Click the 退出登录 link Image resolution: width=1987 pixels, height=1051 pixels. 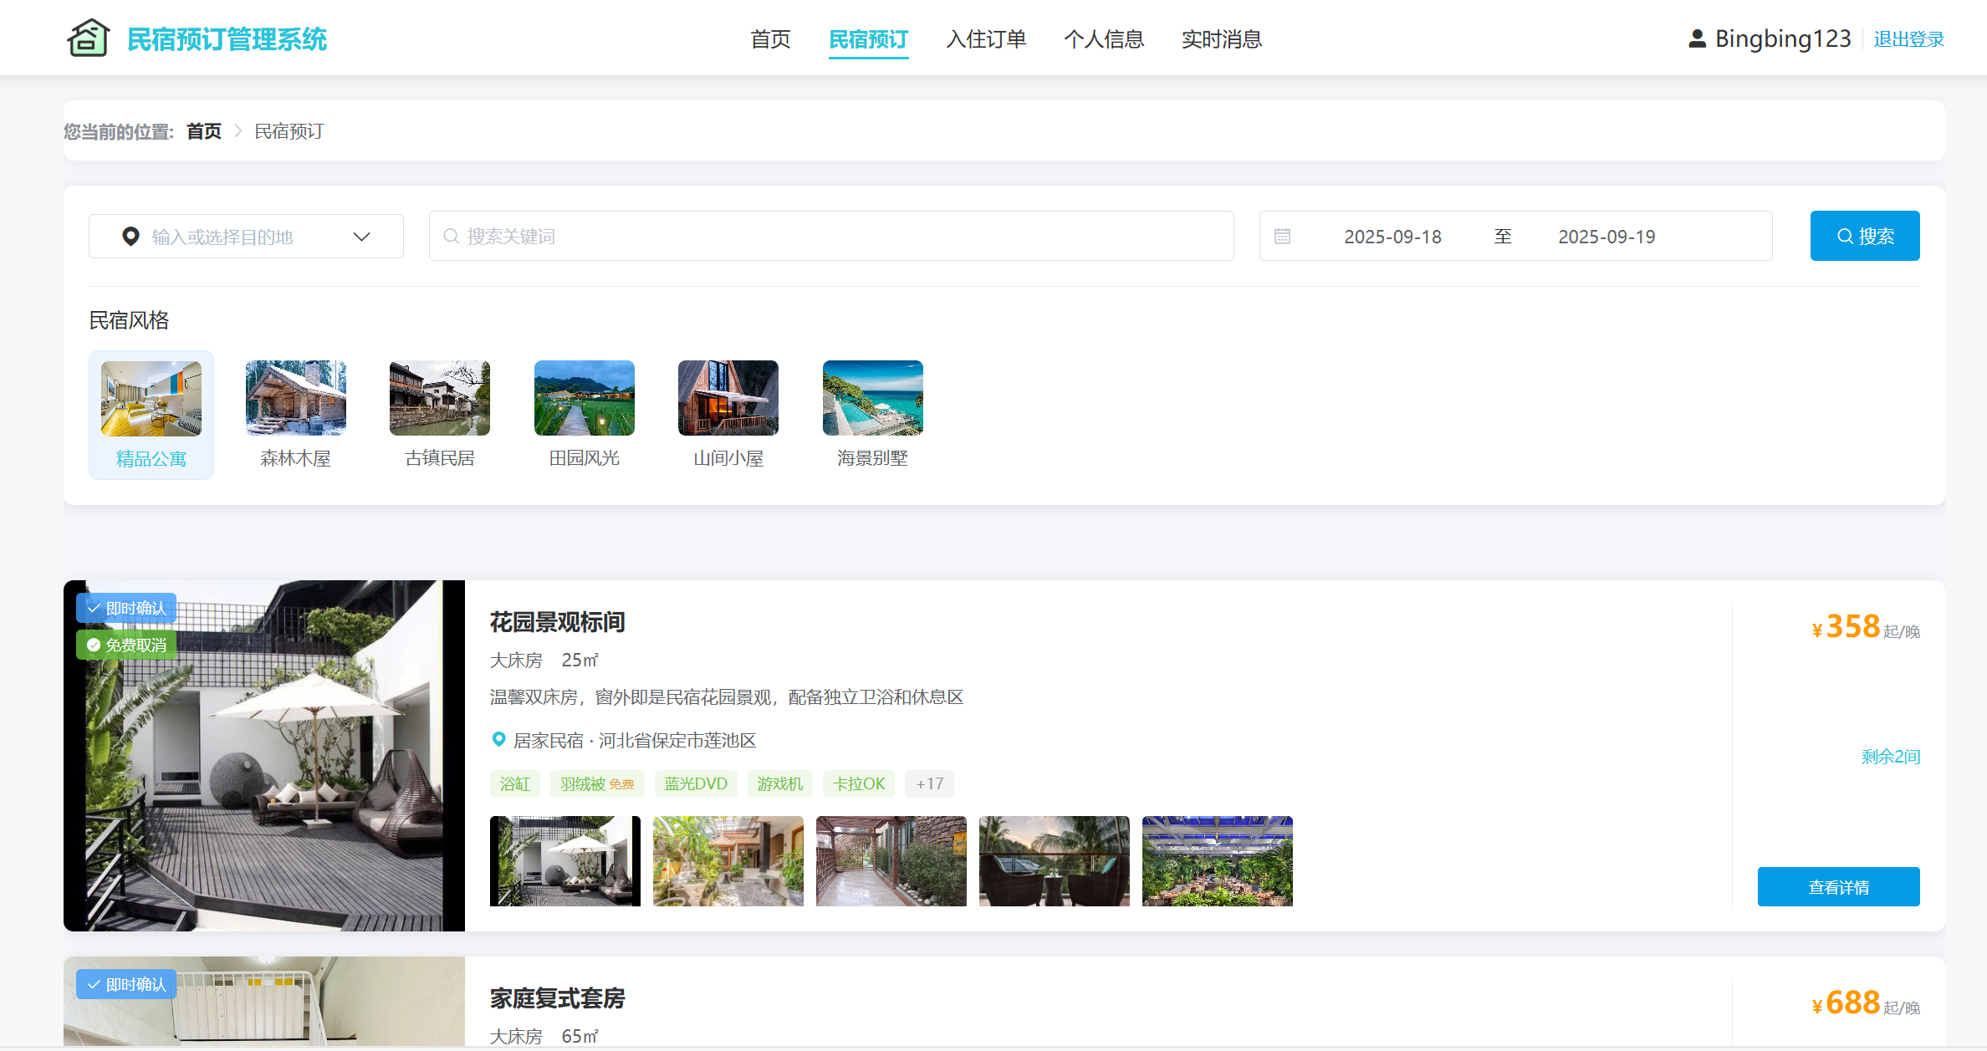point(1908,39)
